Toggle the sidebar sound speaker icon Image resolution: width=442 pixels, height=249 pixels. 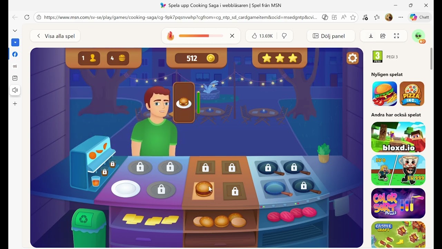coord(15,90)
